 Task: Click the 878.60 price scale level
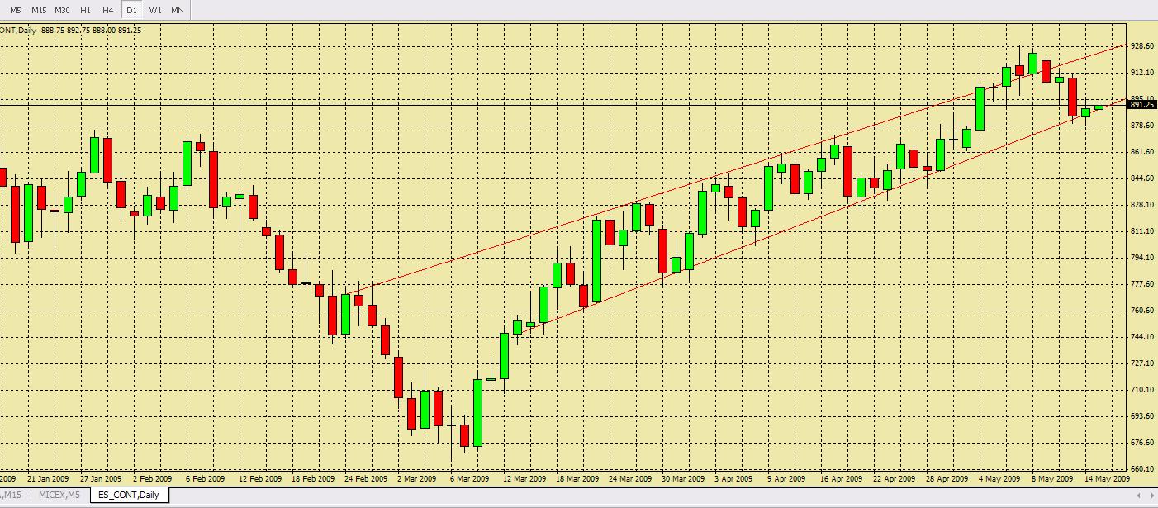click(1143, 126)
